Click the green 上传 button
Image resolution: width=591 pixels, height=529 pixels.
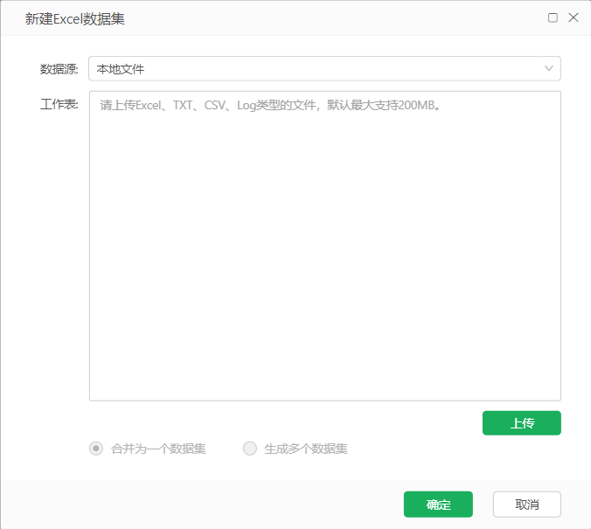tap(522, 423)
